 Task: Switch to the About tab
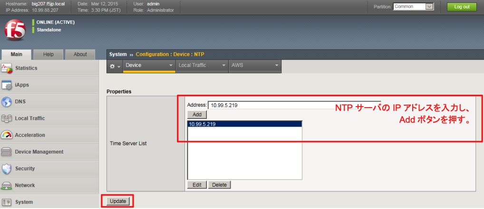click(80, 55)
